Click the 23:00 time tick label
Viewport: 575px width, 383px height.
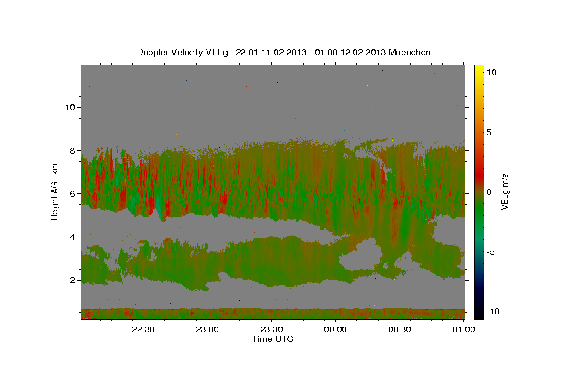pyautogui.click(x=207, y=330)
